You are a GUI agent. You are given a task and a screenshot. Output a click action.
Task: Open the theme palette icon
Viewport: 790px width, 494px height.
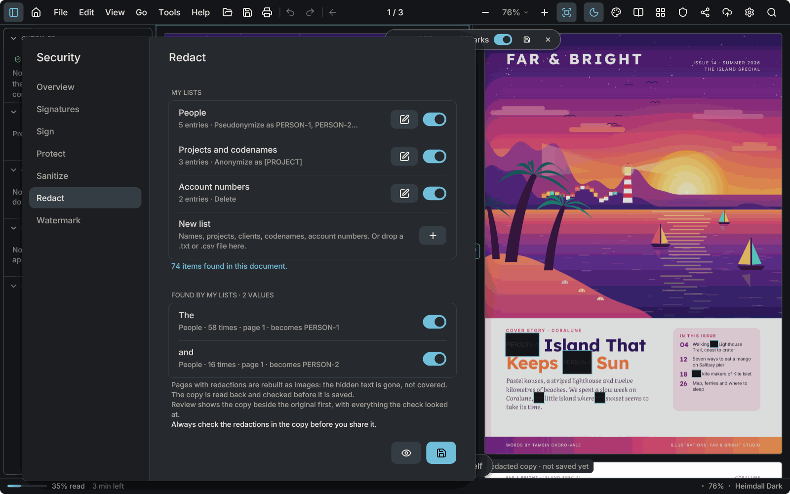tap(616, 12)
